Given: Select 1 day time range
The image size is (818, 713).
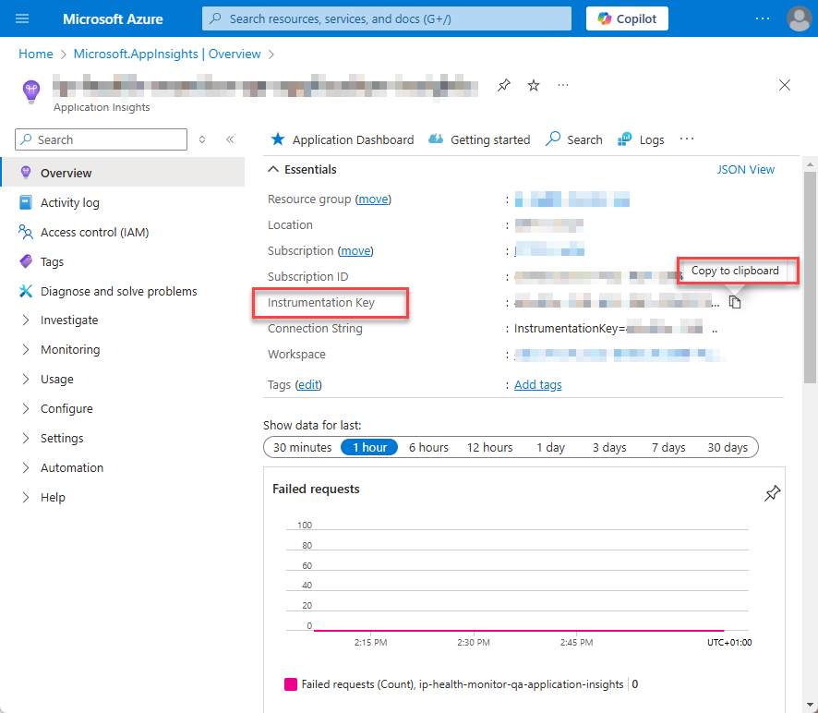Looking at the screenshot, I should [x=550, y=447].
